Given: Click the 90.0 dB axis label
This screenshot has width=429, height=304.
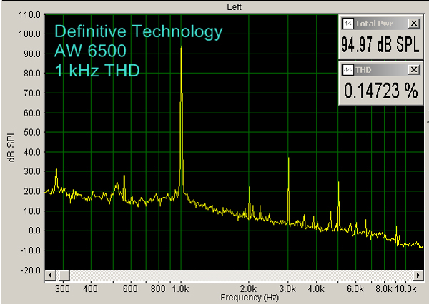Looking at the screenshot, I should click(x=32, y=54).
